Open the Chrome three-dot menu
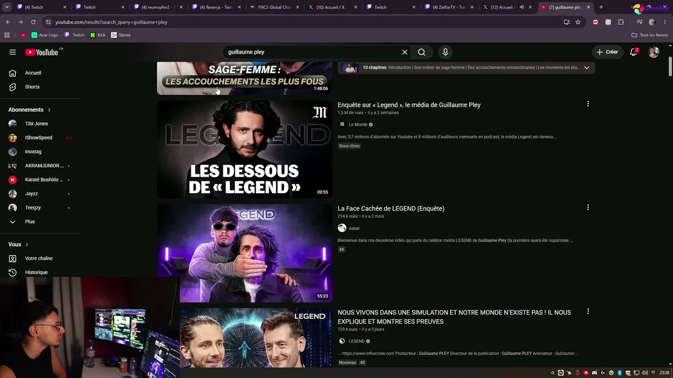Viewport: 673px width, 378px height. pos(665,22)
